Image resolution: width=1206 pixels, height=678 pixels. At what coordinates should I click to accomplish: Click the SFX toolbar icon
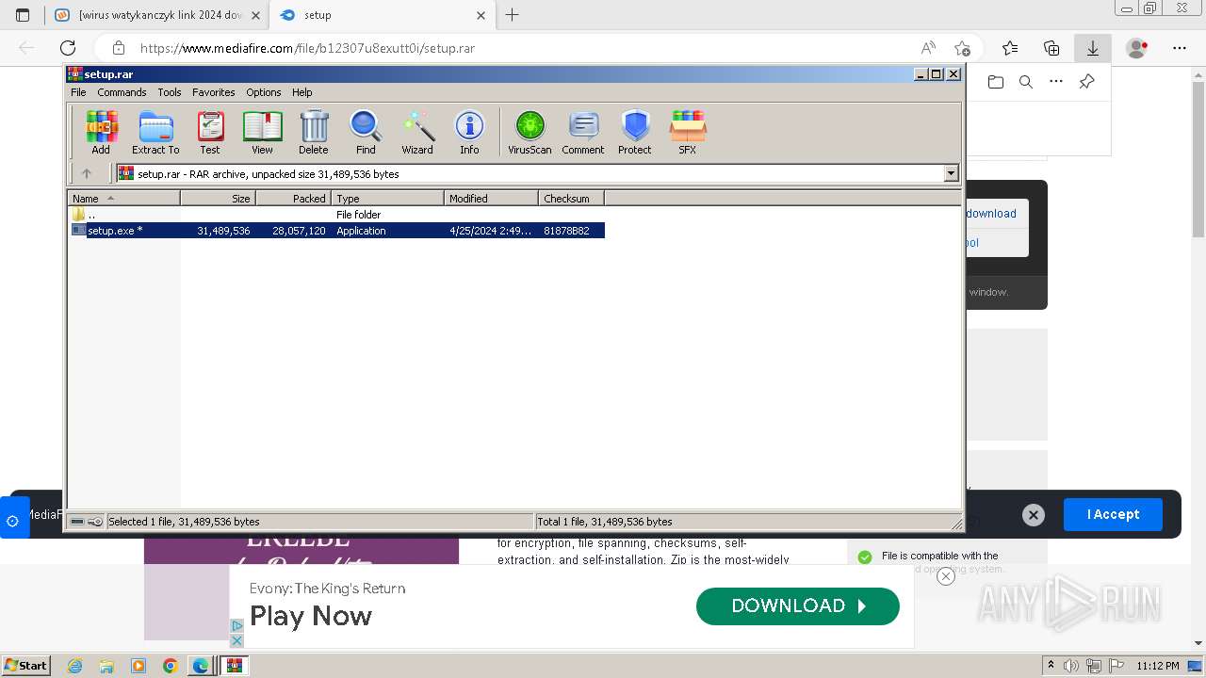pos(688,132)
